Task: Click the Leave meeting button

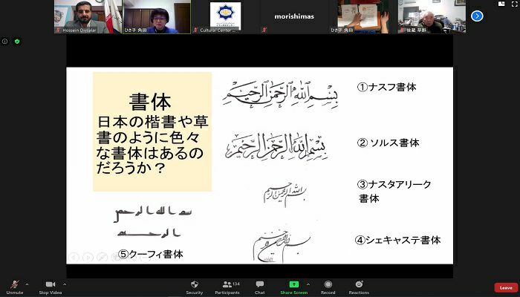Action: pyautogui.click(x=506, y=287)
